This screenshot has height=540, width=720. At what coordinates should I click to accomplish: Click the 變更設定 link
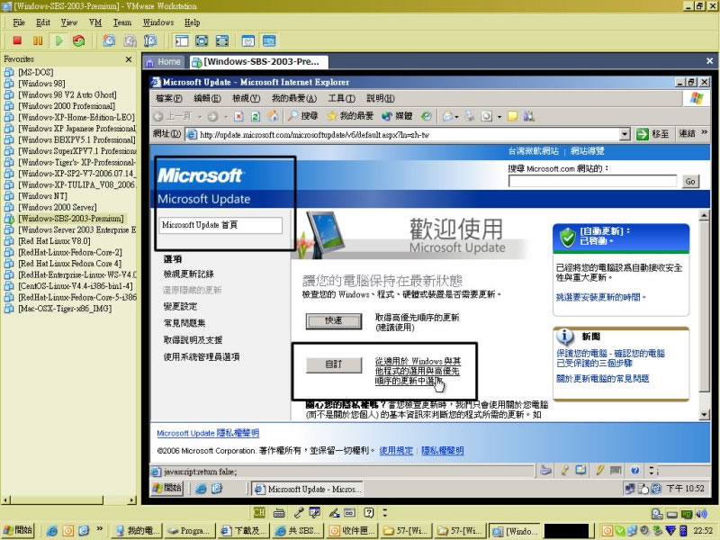181,306
